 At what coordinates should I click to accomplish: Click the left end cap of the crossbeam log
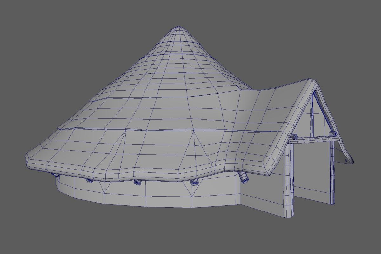tap(294, 137)
